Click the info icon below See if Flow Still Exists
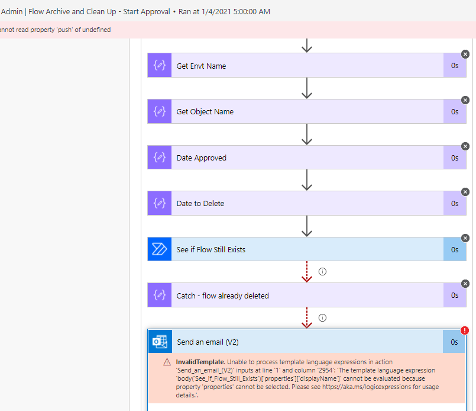The width and height of the screenshot is (476, 411). (x=322, y=271)
